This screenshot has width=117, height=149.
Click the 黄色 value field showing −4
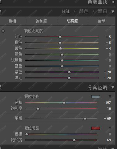pos(108,49)
